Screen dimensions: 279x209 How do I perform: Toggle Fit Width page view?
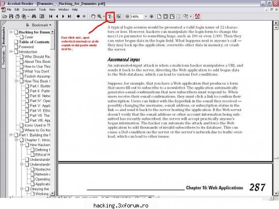[x=172, y=16]
